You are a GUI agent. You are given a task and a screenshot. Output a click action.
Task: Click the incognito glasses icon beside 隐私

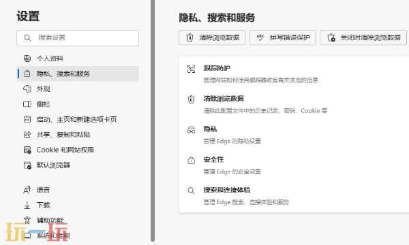coord(191,130)
